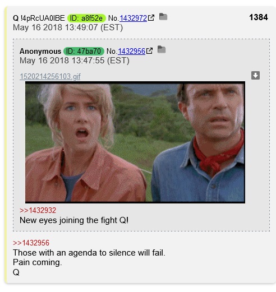Screen dimensions: 276x292
Task: Click text "New eyes joining the fight Q!"
Action: [x=74, y=220]
